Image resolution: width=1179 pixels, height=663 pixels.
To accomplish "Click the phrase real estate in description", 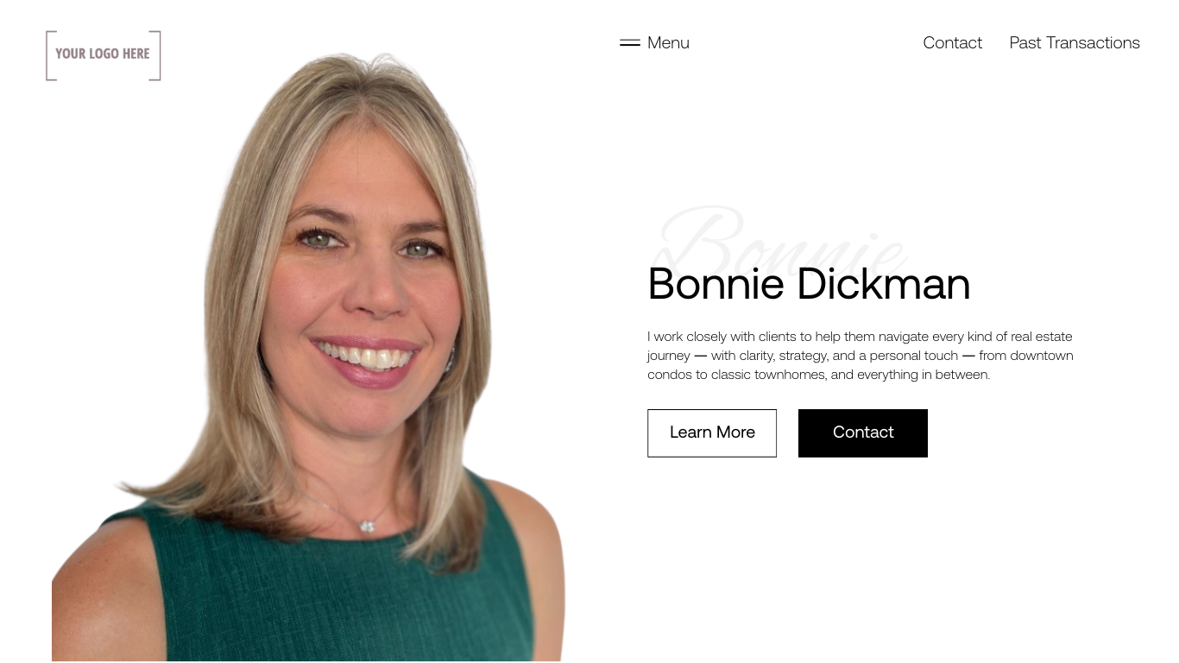I will tap(1042, 337).
